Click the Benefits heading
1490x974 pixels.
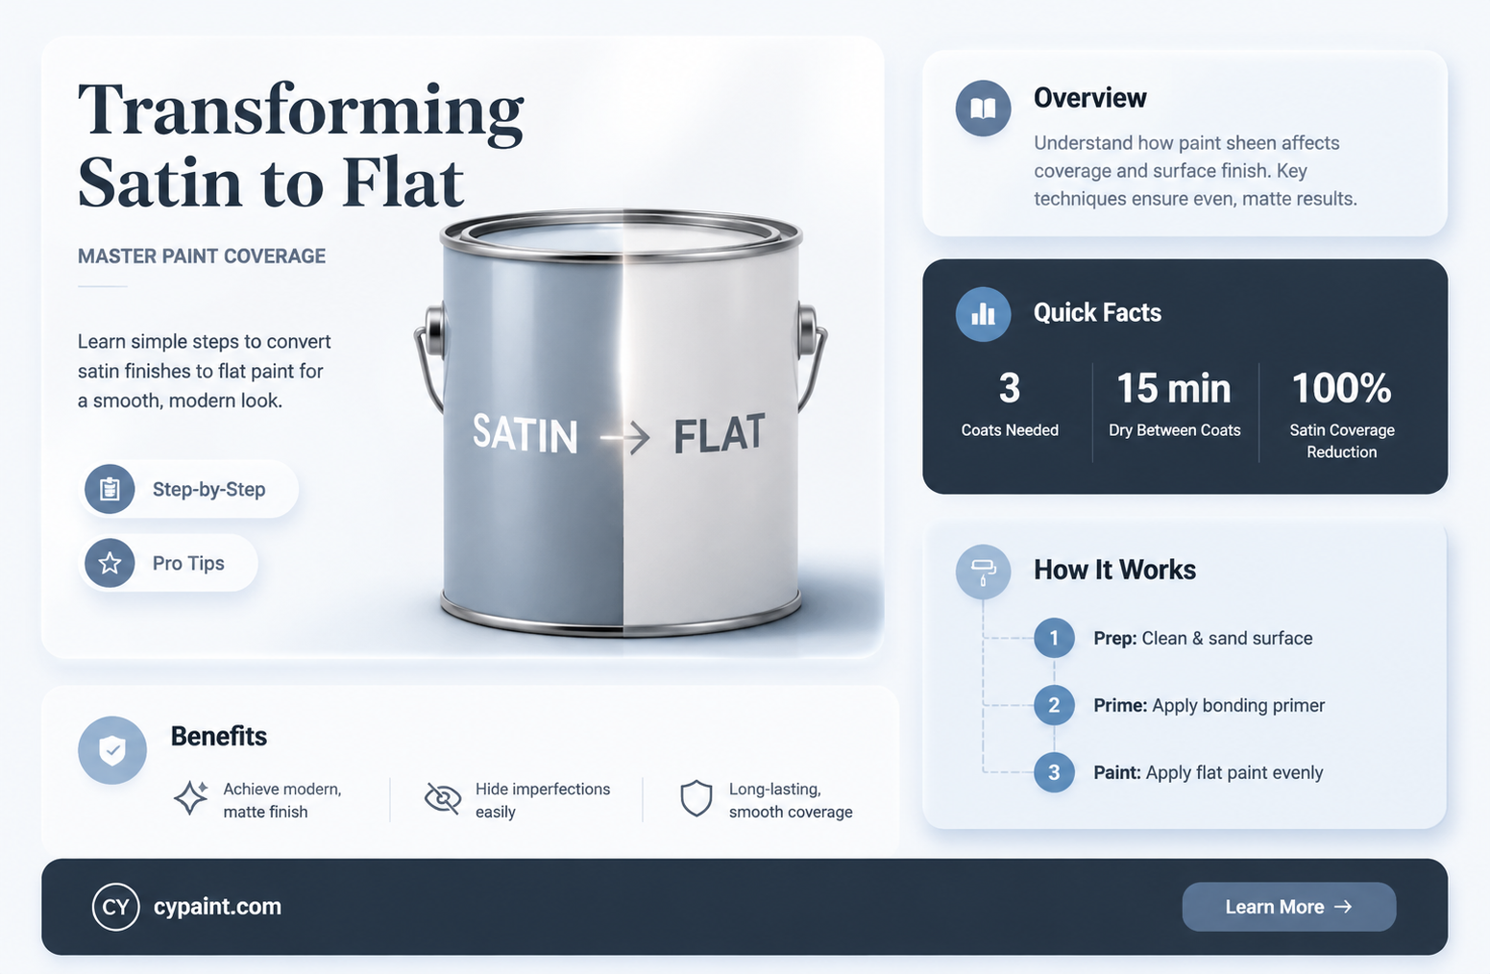click(x=219, y=737)
